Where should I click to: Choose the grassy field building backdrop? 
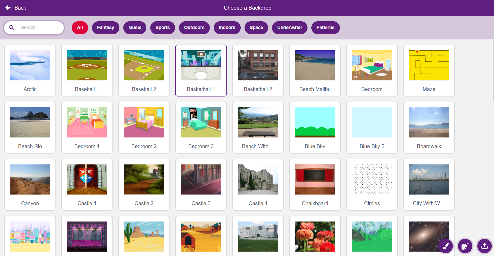(258, 236)
